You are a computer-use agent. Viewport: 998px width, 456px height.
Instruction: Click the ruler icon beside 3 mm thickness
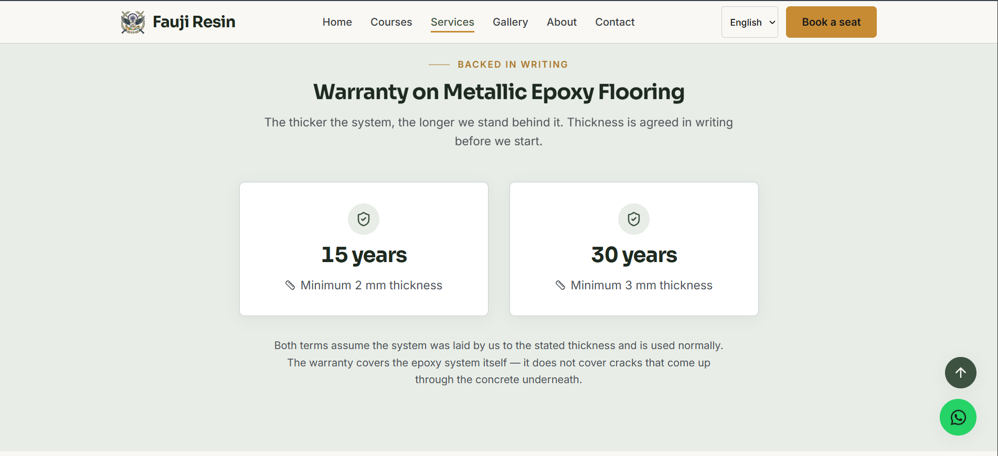(x=560, y=285)
